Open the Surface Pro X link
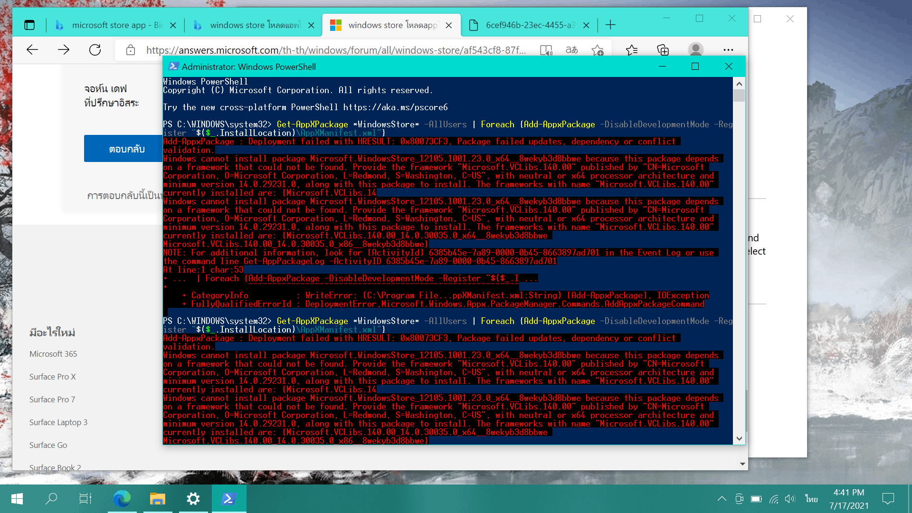The height and width of the screenshot is (513, 912). [52, 377]
